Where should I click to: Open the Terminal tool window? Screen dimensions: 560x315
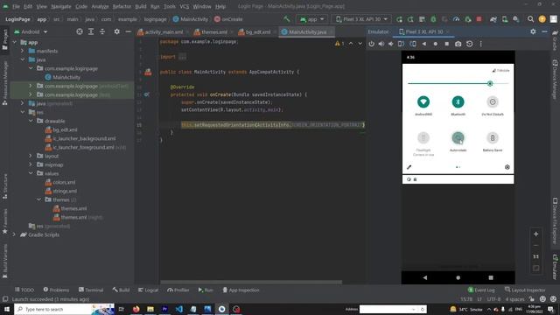[91, 290]
